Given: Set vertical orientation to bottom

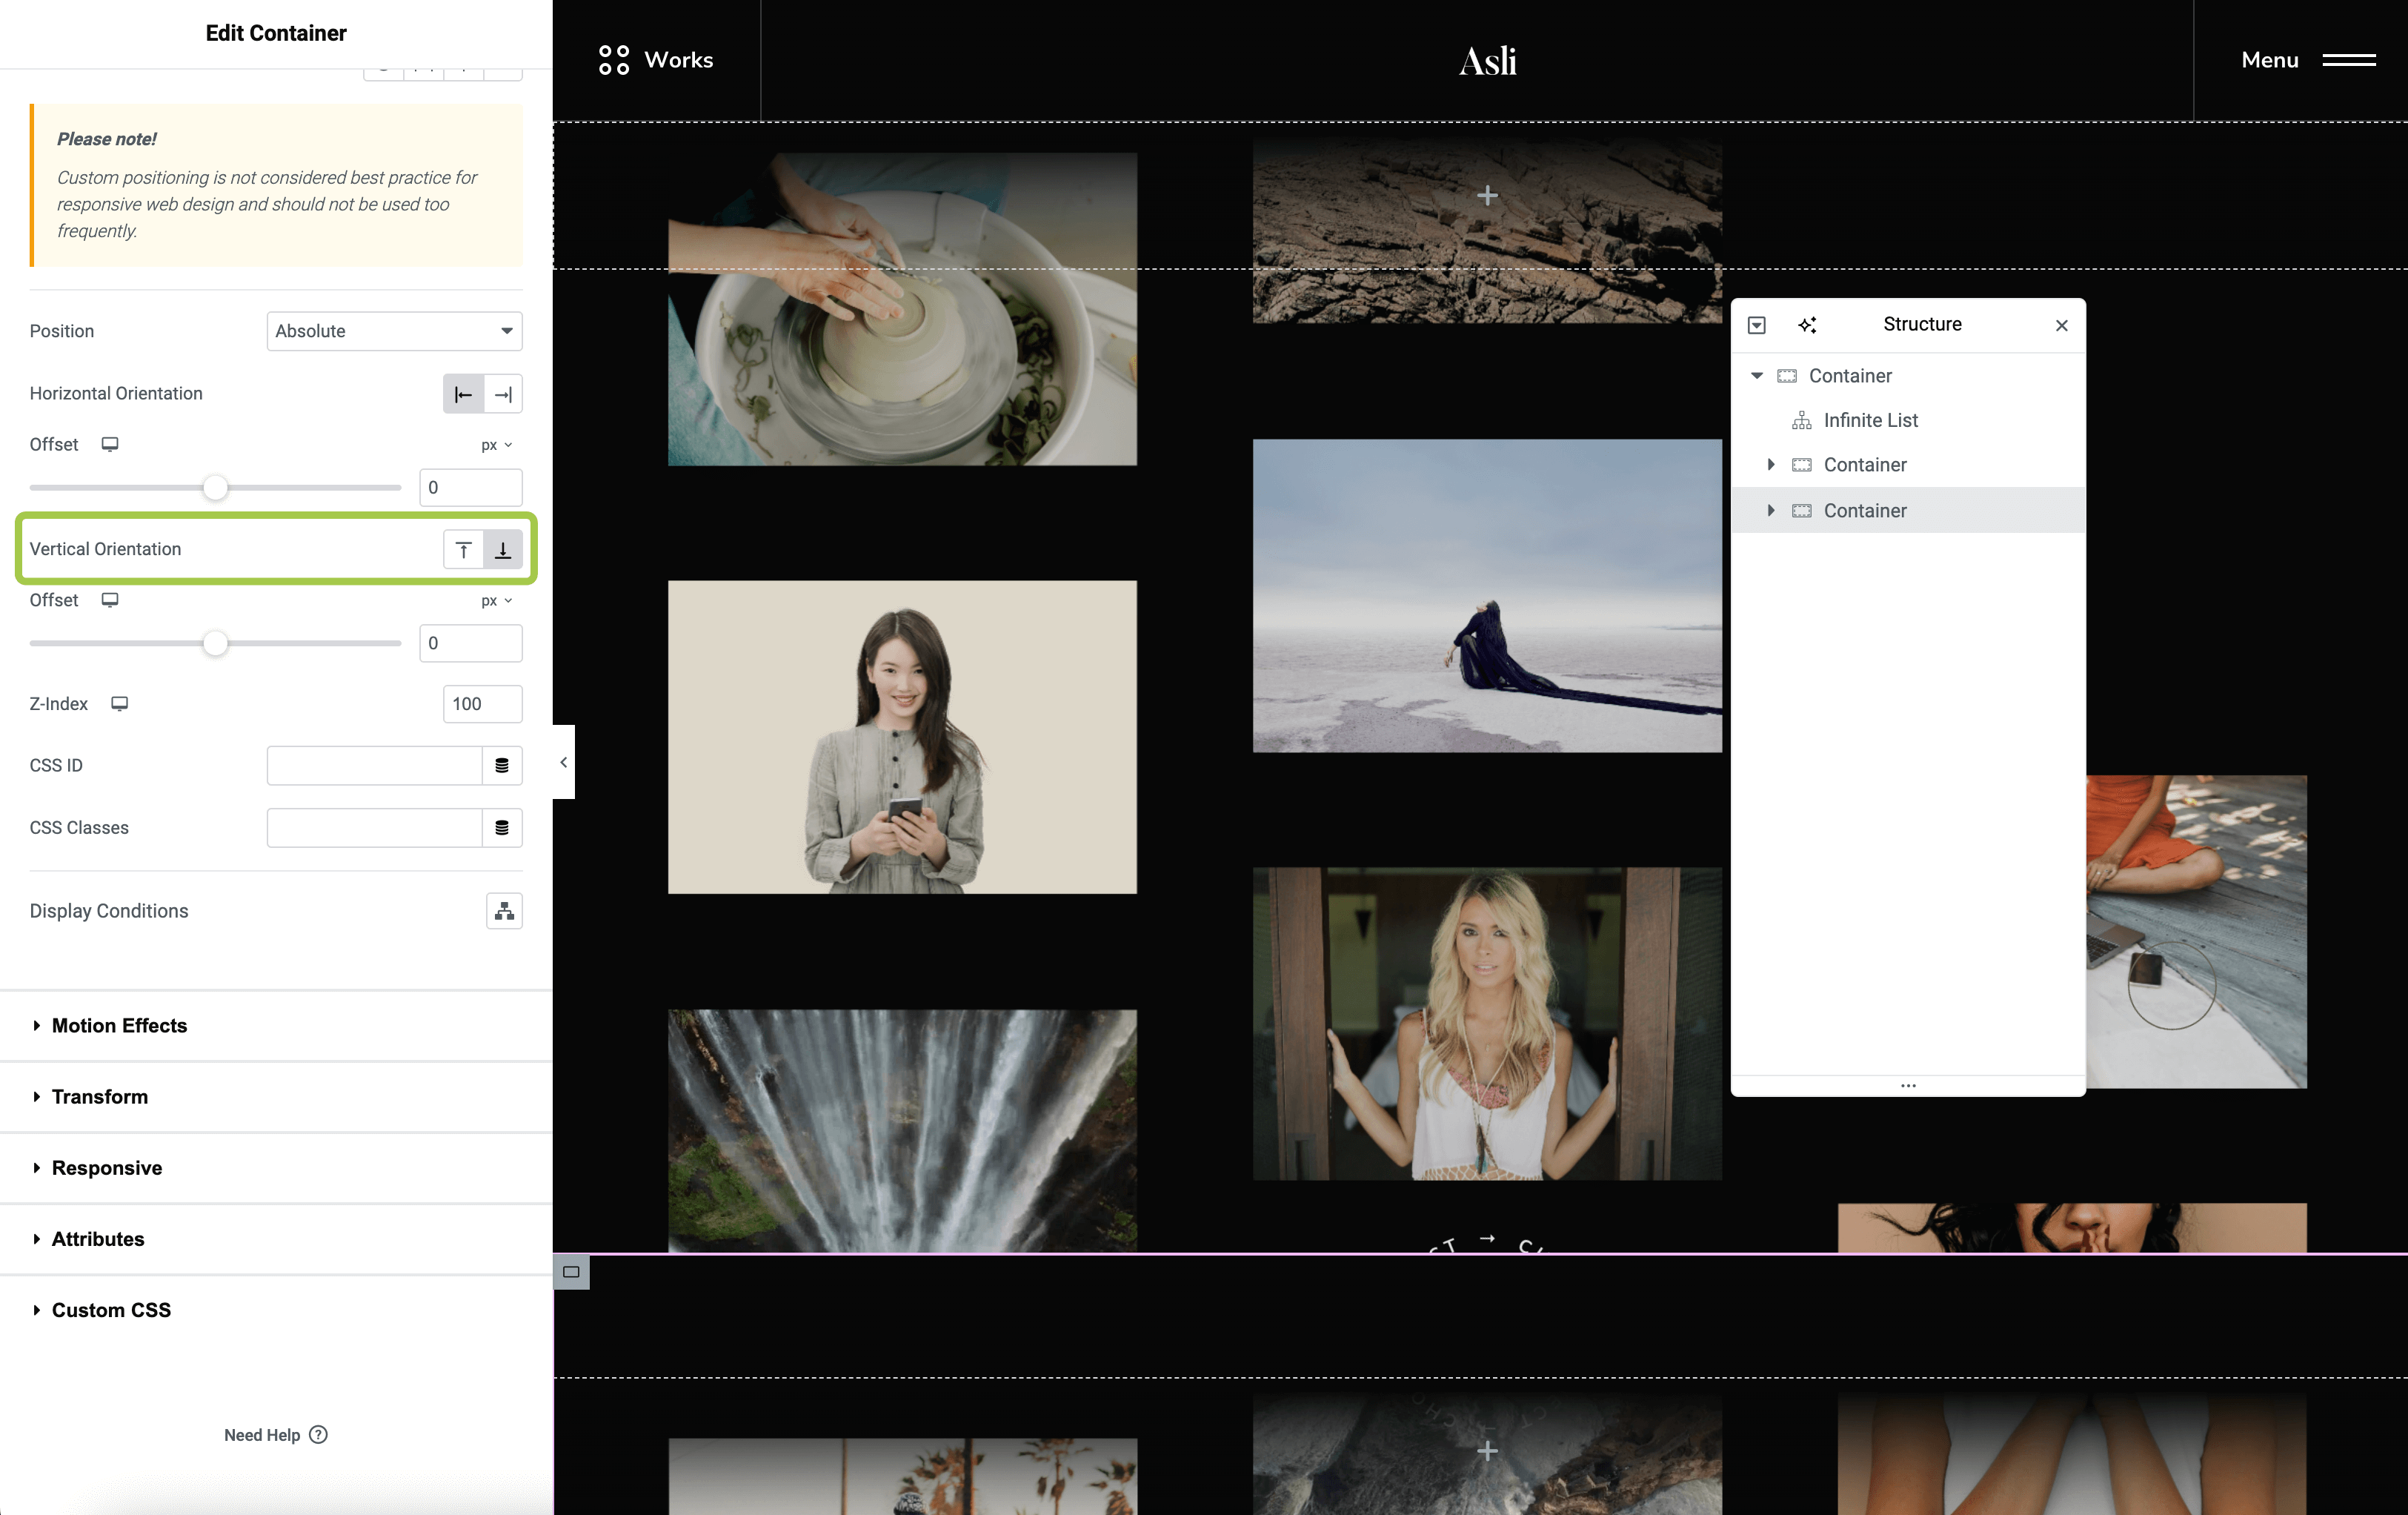Looking at the screenshot, I should click(x=503, y=549).
